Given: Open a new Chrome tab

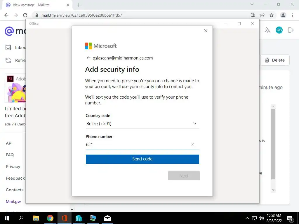Looking at the screenshot, I should click(x=79, y=5).
